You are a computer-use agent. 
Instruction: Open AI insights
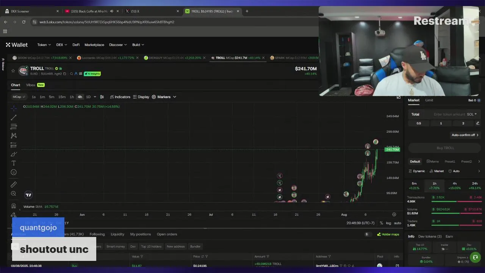tap(92, 74)
